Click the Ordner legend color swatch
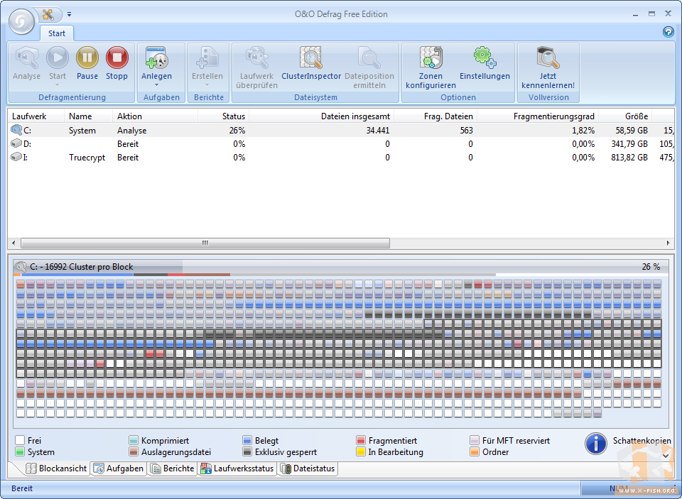The width and height of the screenshot is (682, 499). [475, 451]
